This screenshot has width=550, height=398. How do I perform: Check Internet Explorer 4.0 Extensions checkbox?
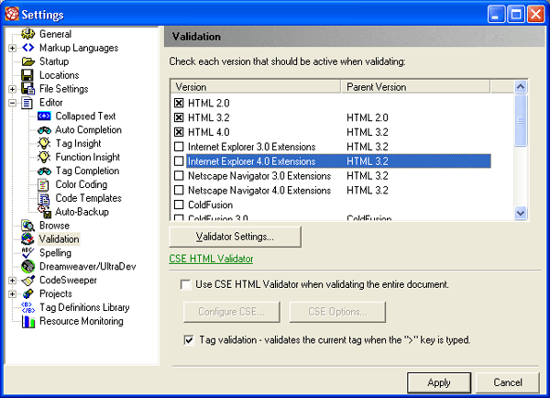coord(179,161)
